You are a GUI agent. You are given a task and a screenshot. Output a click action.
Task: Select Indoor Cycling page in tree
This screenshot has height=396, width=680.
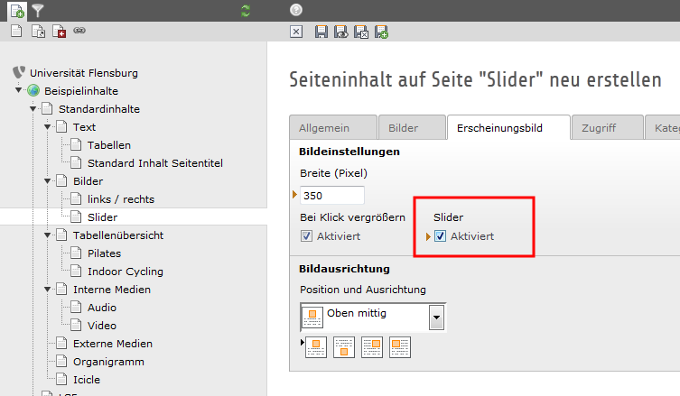coord(125,272)
